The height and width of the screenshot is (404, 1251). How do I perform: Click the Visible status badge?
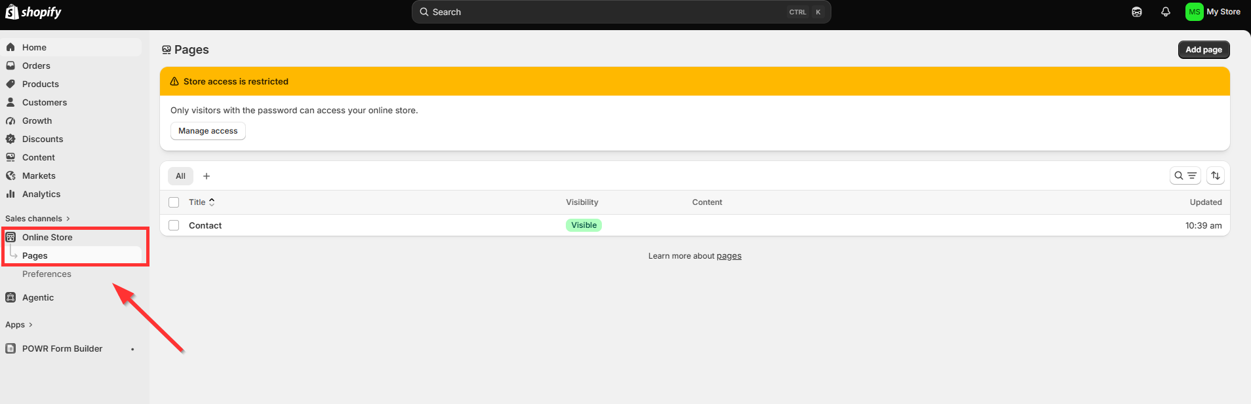pos(584,225)
